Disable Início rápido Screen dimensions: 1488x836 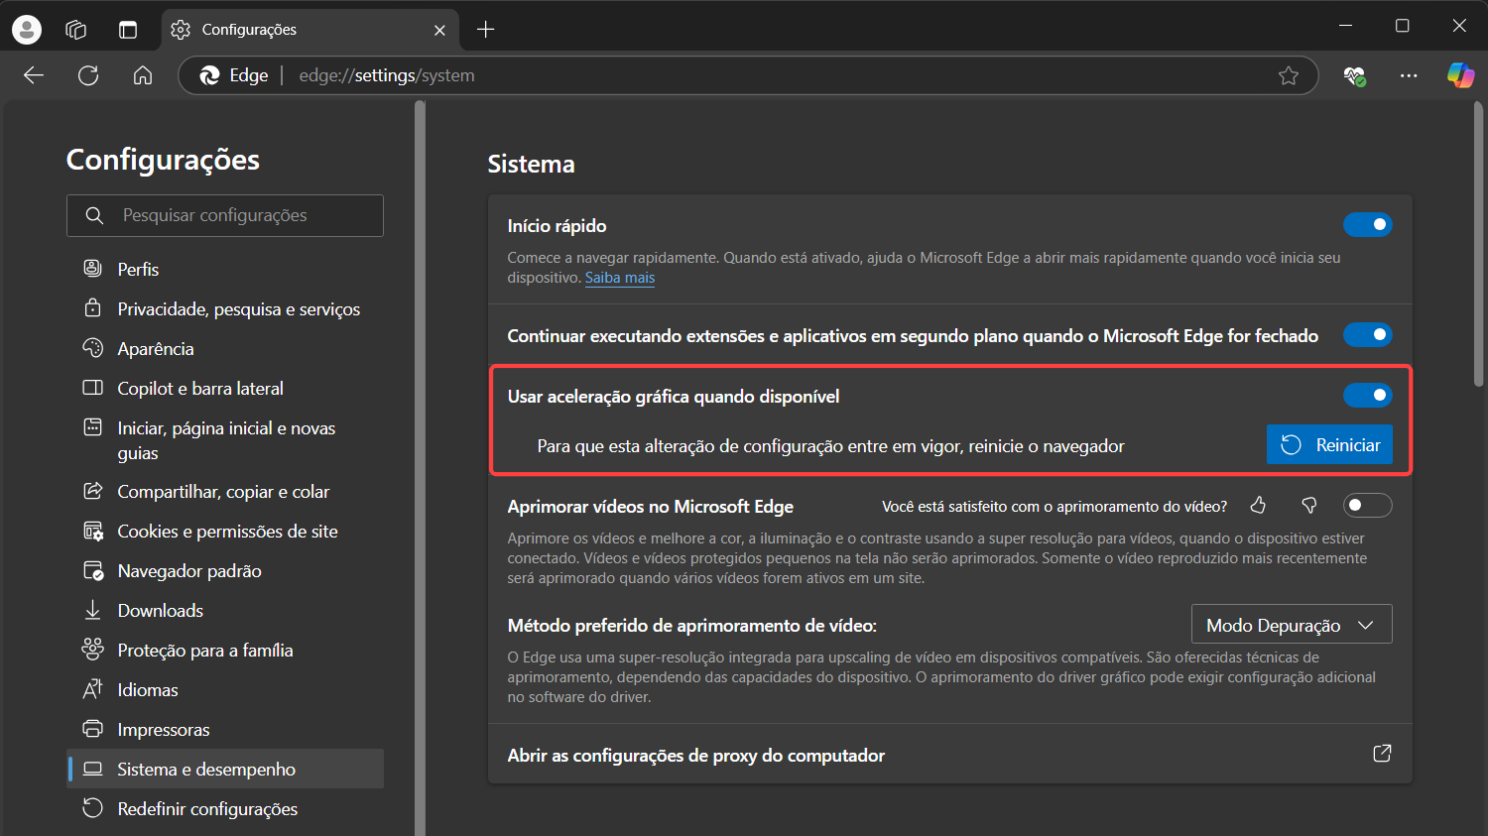(x=1368, y=224)
